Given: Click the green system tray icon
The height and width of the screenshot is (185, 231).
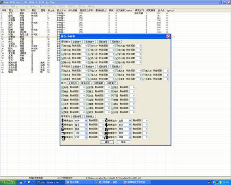Looking at the screenshot, I should pyautogui.click(x=220, y=182).
